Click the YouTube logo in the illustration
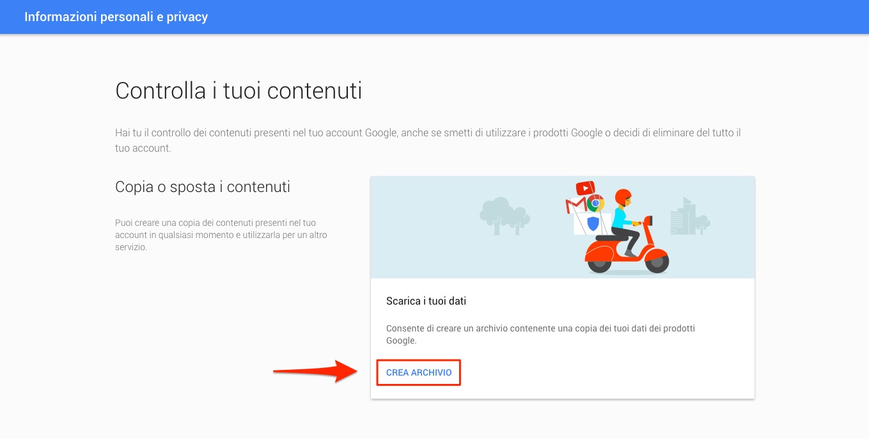Screen dimensions: 869x439 point(584,188)
